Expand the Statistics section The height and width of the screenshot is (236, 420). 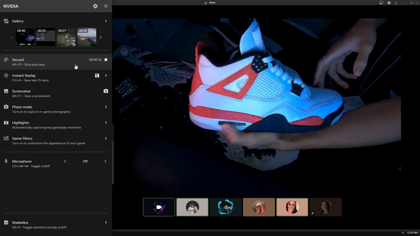[x=106, y=223]
